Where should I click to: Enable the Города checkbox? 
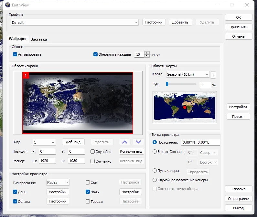[x=88, y=201]
